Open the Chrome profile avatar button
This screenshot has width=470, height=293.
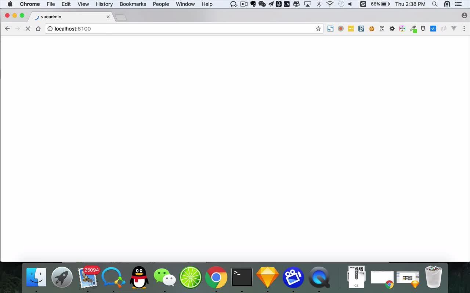(464, 16)
